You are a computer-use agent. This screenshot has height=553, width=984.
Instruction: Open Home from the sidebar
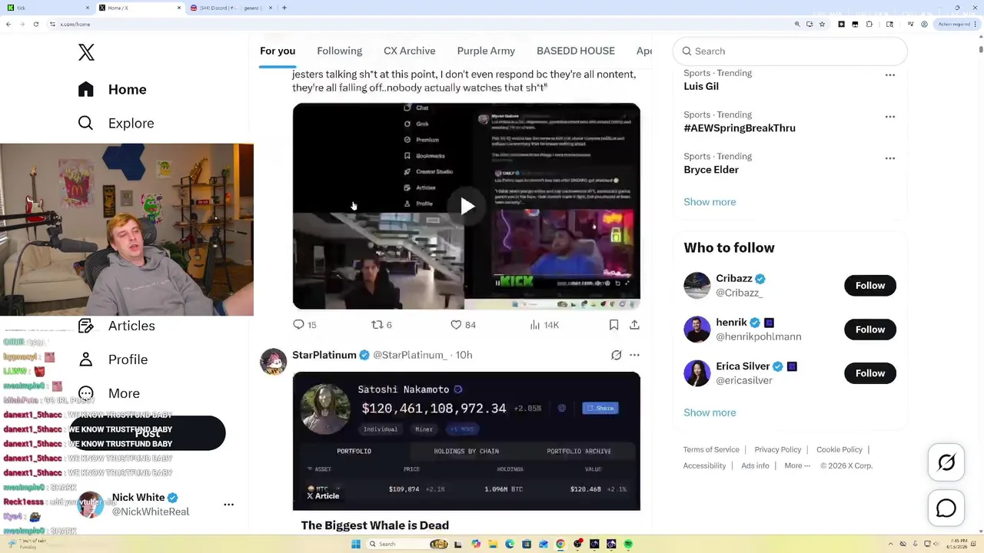[x=112, y=89]
